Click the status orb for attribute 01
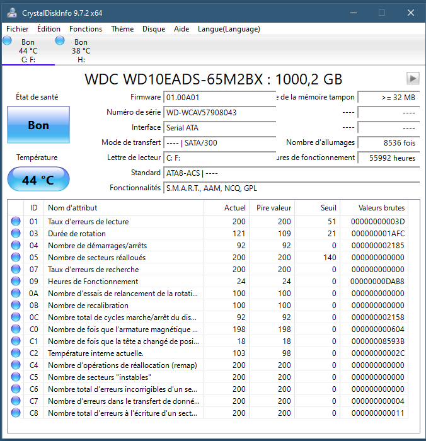The width and height of the screenshot is (426, 441). pos(16,221)
